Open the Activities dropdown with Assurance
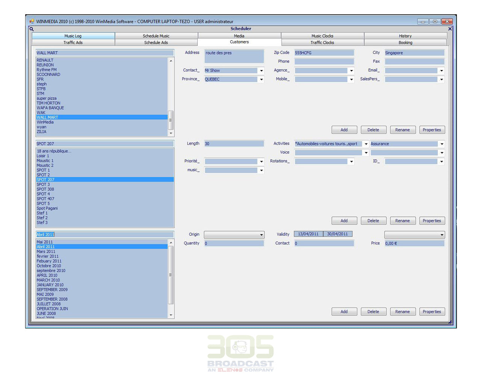The width and height of the screenshot is (481, 379). [442, 144]
